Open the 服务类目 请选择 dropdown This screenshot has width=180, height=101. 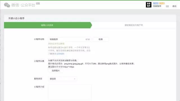click(x=62, y=79)
